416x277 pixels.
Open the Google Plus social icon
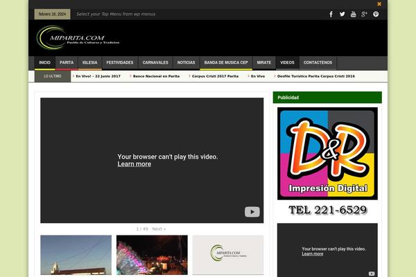click(x=364, y=15)
